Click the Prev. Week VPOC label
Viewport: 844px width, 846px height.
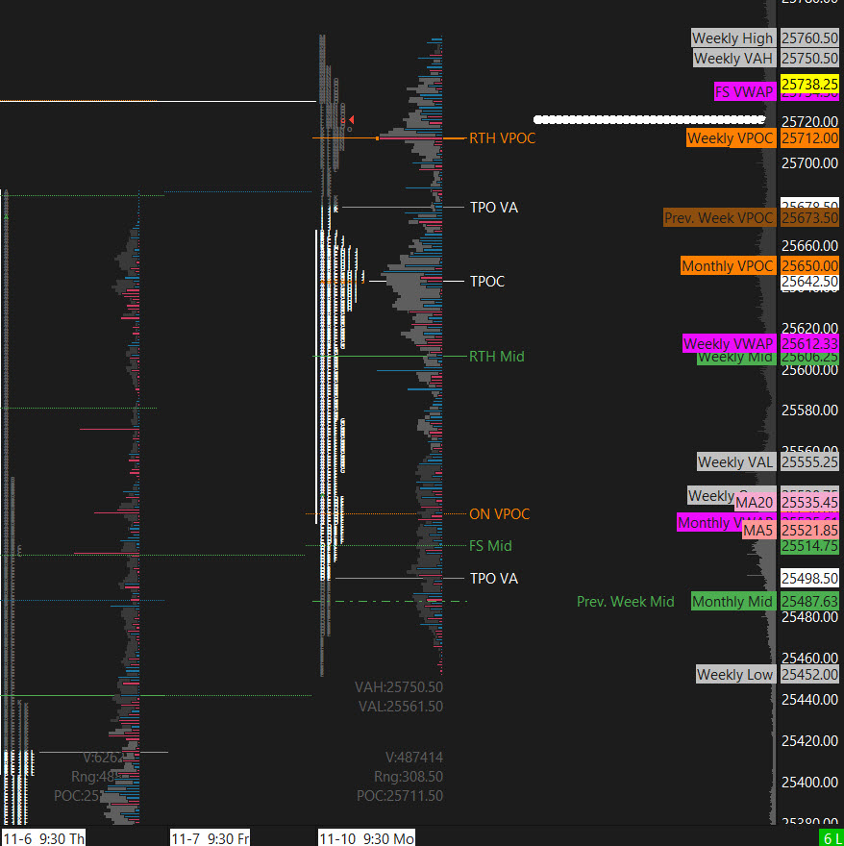719,218
